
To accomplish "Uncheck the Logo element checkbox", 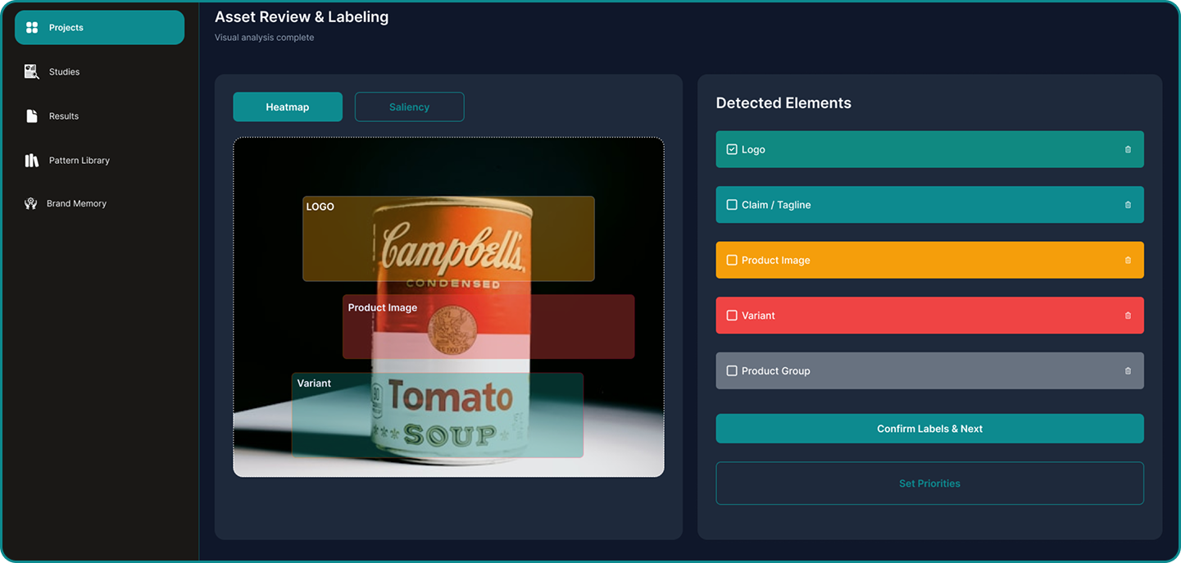I will tap(731, 149).
